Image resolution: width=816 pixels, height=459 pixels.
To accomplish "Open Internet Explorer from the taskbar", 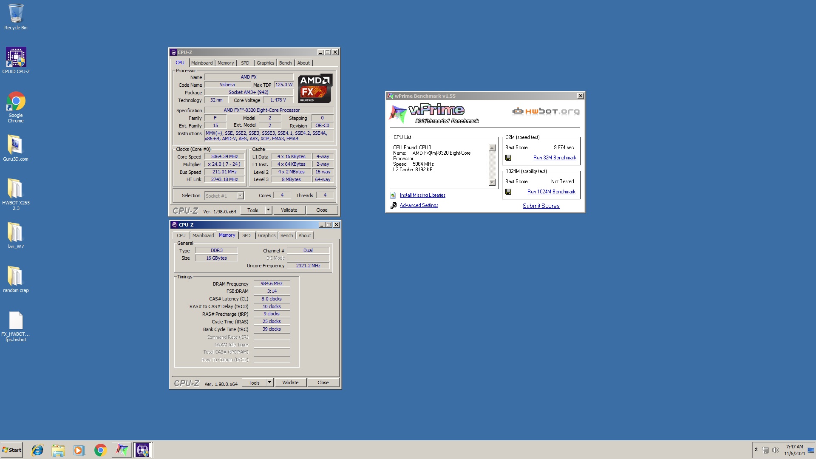I will point(37,450).
